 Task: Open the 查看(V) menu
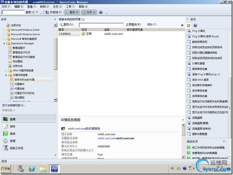tap(31, 7)
